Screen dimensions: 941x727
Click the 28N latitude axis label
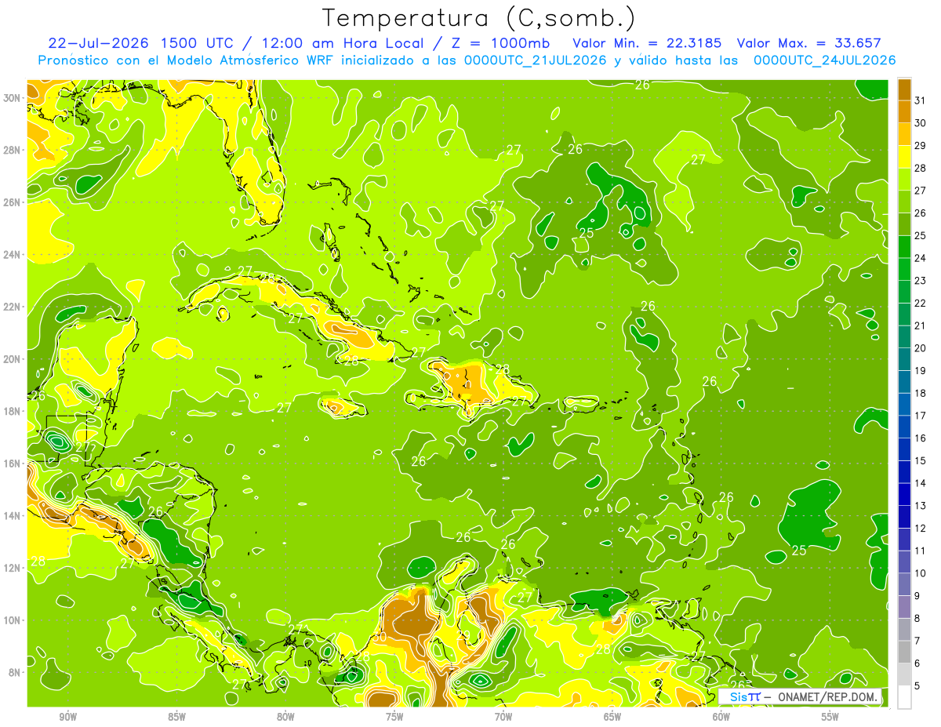13,150
